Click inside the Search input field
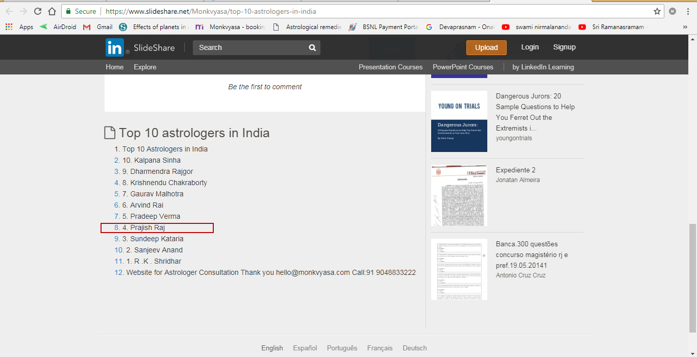Image resolution: width=697 pixels, height=357 pixels. (x=245, y=47)
